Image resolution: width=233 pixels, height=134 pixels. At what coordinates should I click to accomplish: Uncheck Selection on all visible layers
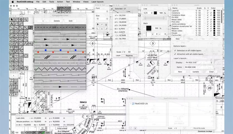(175, 50)
